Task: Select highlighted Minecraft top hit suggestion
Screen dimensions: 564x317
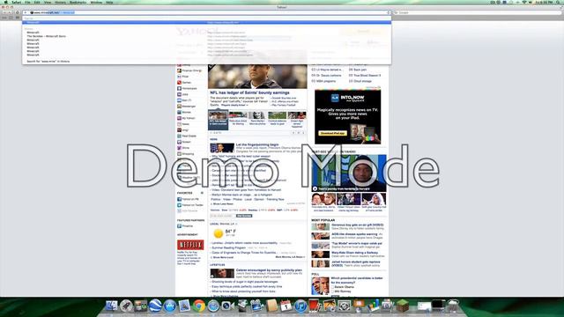Action: pos(207,22)
